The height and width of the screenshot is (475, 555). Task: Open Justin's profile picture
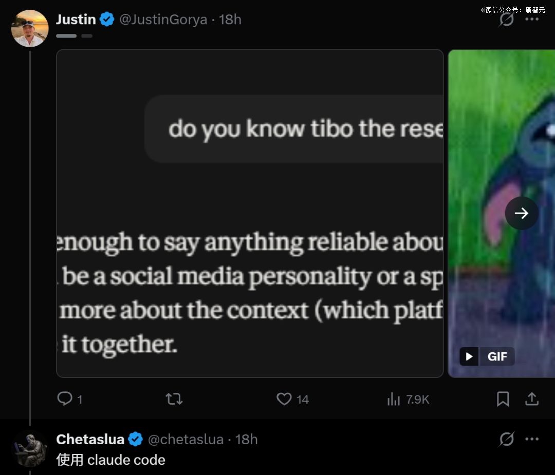click(30, 28)
